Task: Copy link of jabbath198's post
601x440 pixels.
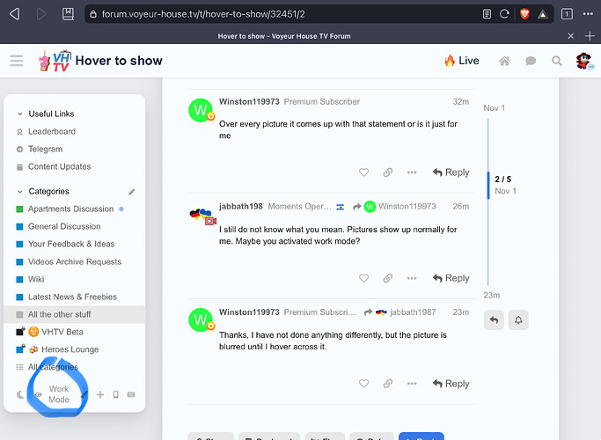Action: [x=387, y=278]
